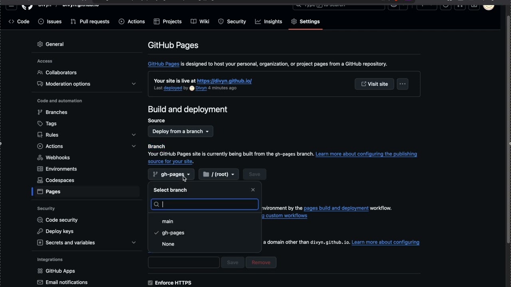Open the three-dot site options menu
This screenshot has width=511, height=287.
coord(402,84)
